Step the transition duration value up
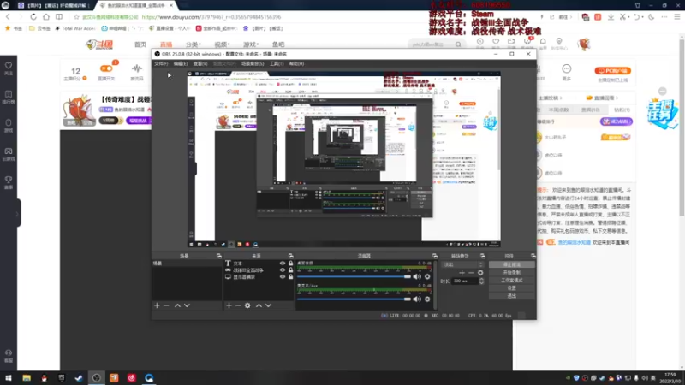Screen dimensions: 685x385 click(481, 280)
